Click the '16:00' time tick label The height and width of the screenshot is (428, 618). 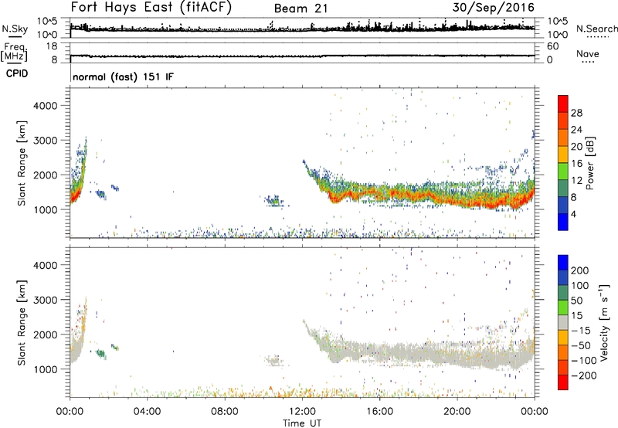[x=379, y=412]
